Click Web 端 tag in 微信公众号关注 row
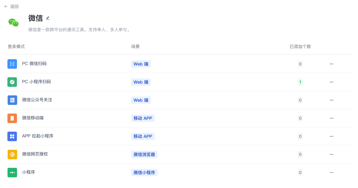The image size is (358, 188). 141,100
